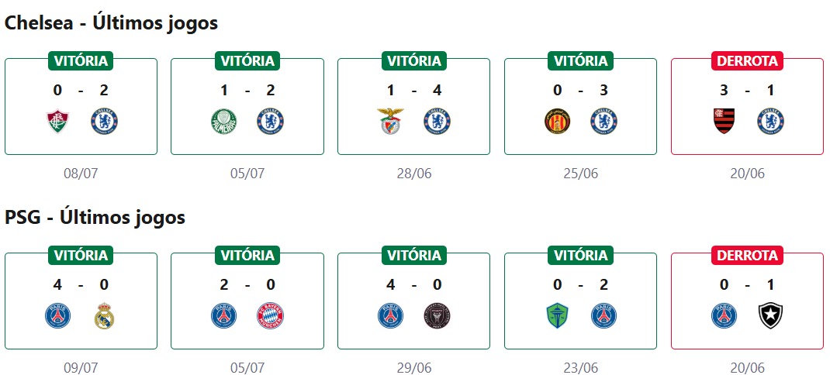Screen dimensions: 830x375
Task: Click the 'PSG - Últimos jogos' heading
Action: coord(95,218)
